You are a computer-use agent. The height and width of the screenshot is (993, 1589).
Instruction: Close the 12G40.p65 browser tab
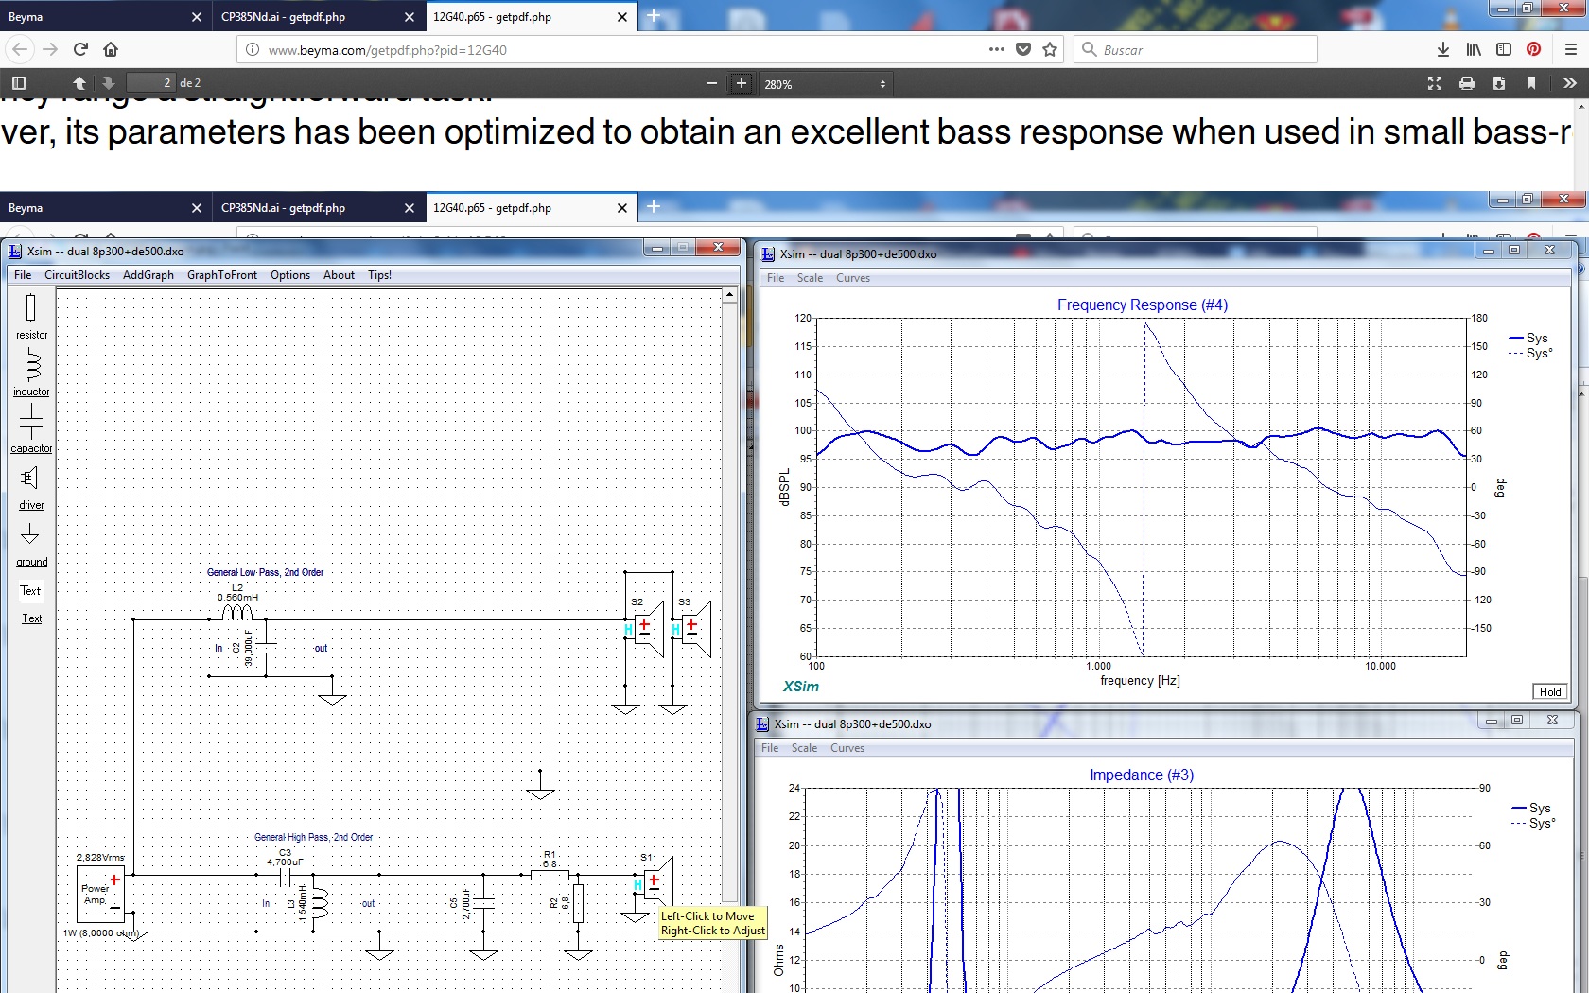pyautogui.click(x=621, y=17)
